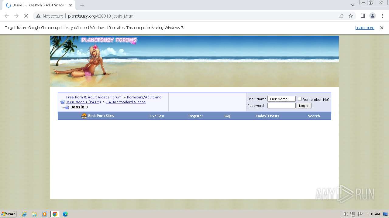Screen dimensions: 389x218
Task: Open the Adult Videos Forum breadcrumb
Action: click(x=94, y=97)
